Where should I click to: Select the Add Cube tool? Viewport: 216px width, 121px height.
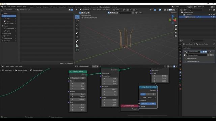click(77, 50)
